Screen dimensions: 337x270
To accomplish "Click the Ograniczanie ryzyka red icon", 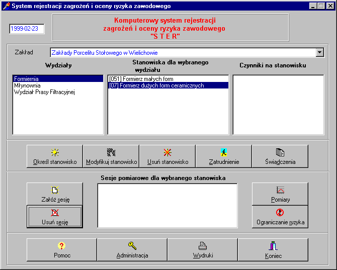I will pos(280,213).
